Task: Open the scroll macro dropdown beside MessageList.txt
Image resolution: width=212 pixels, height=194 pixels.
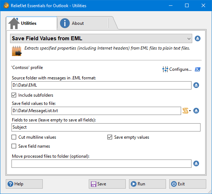Action: 186,111
